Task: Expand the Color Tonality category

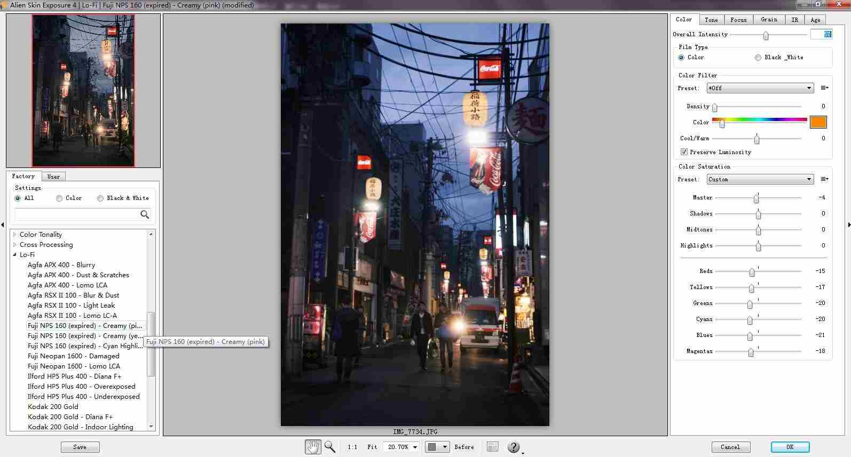Action: point(15,235)
